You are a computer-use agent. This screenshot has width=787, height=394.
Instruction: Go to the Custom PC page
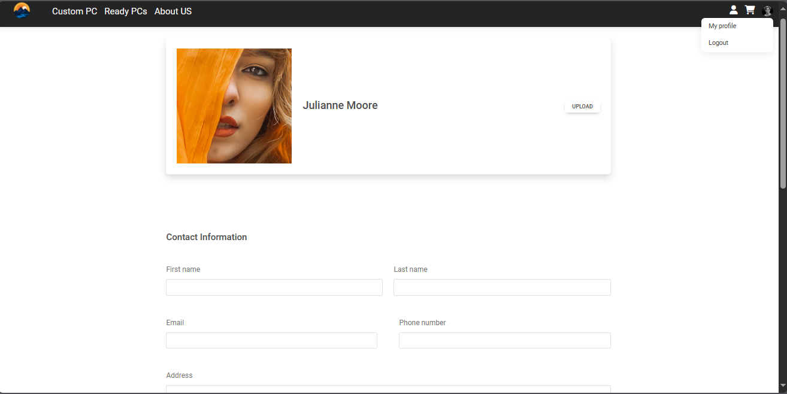click(x=74, y=11)
